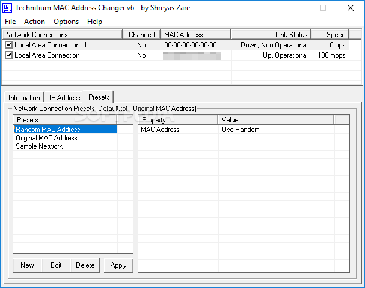The height and width of the screenshot is (288, 365).
Task: Click the New preset button
Action: tap(27, 265)
